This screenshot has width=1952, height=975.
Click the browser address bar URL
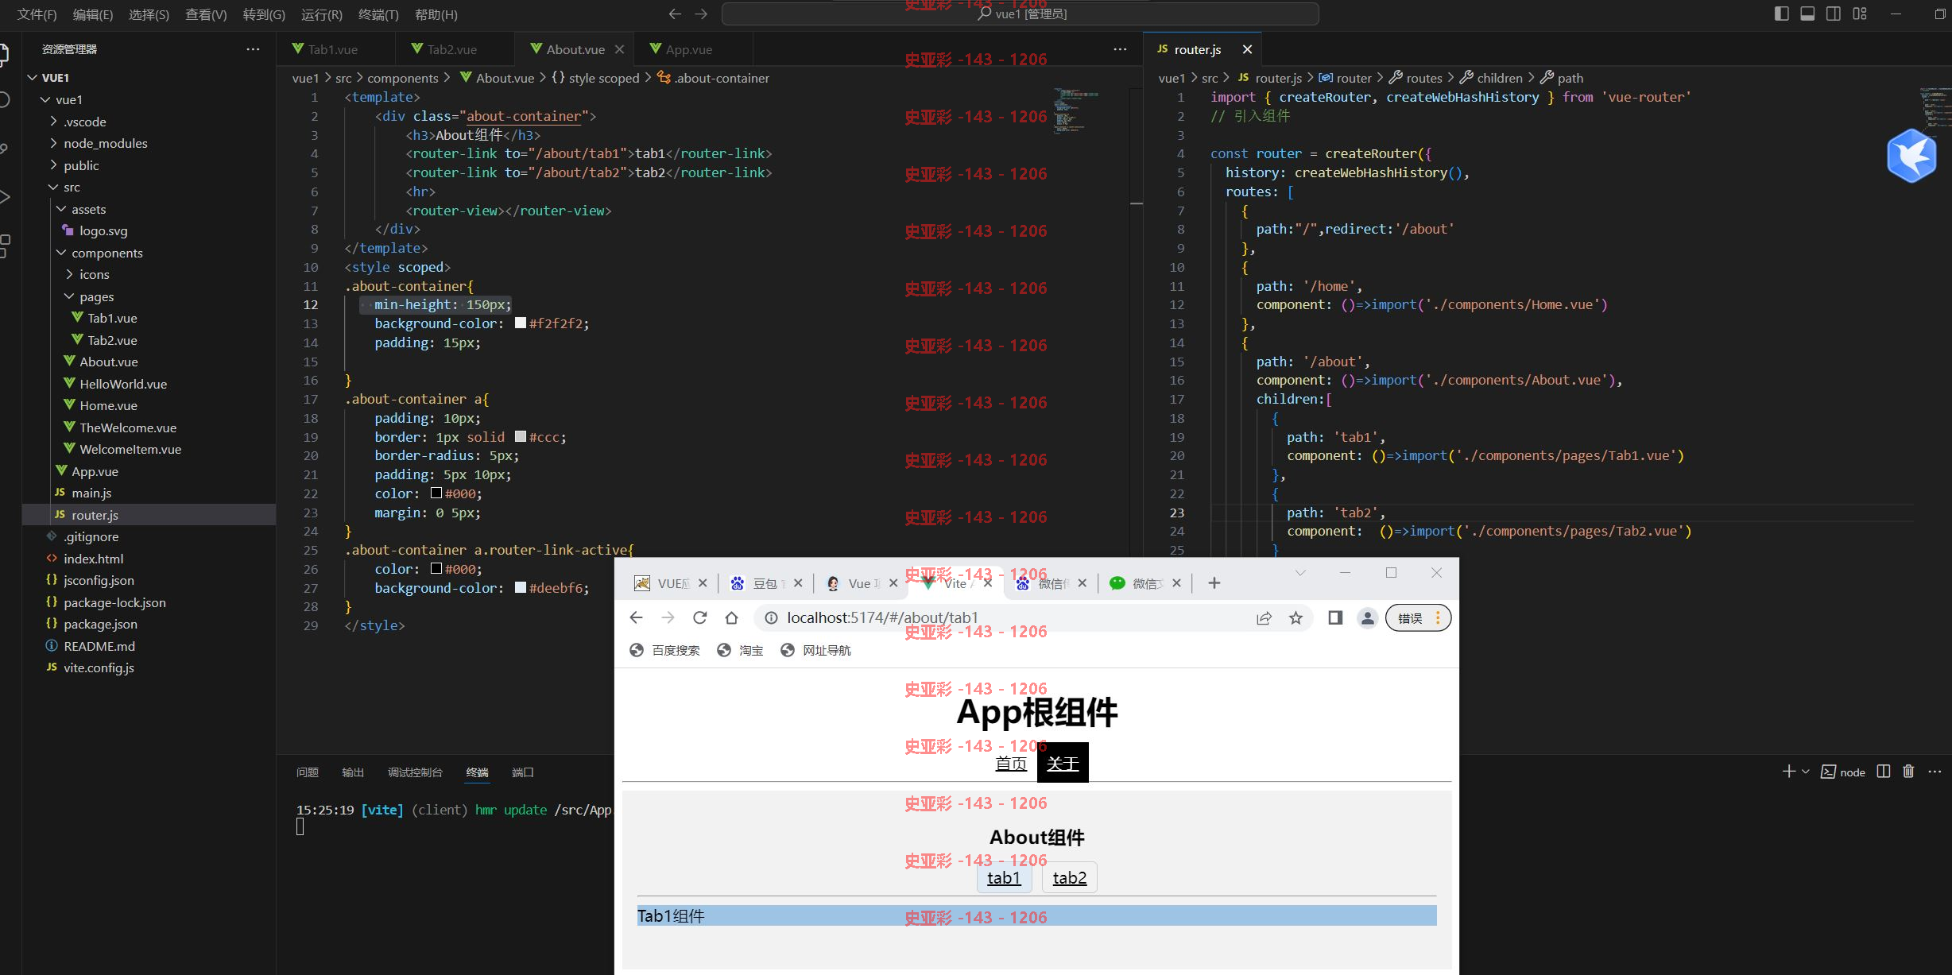click(x=882, y=617)
